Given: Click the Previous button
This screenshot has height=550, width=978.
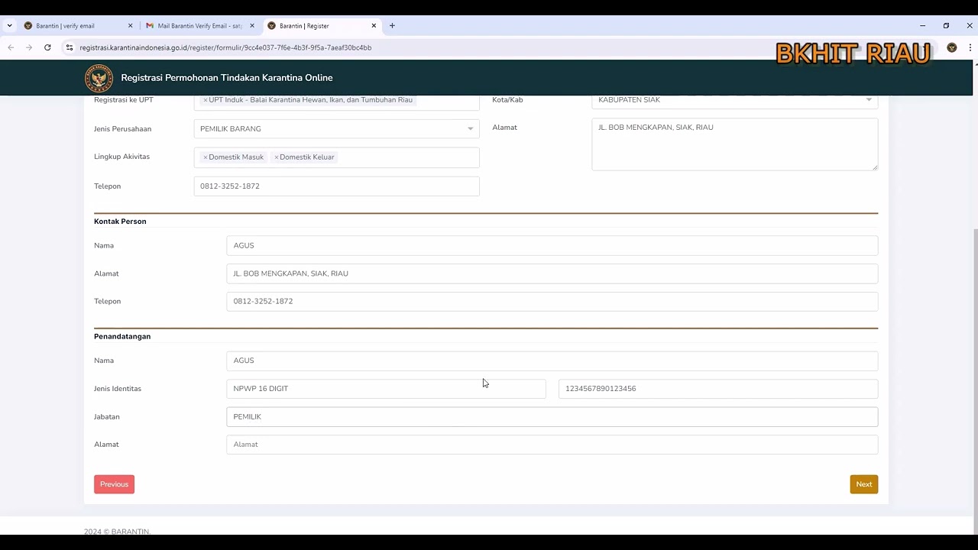Looking at the screenshot, I should (114, 484).
